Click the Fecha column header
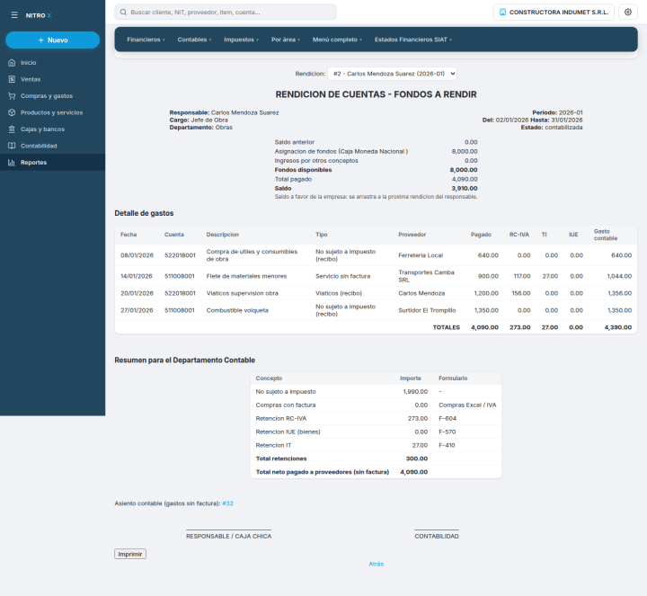This screenshot has width=647, height=596. pos(129,235)
